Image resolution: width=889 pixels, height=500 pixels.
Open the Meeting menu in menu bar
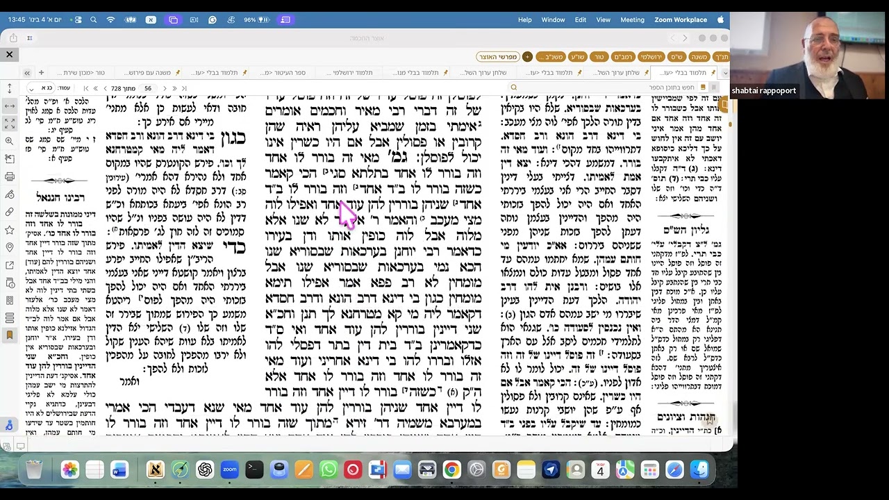632,19
